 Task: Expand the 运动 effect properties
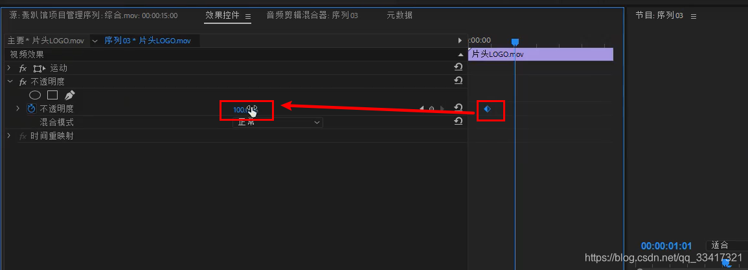(x=8, y=68)
